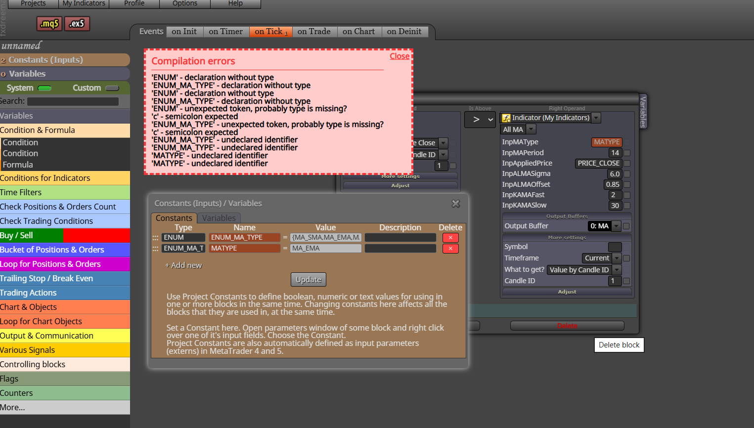Open the Options menu
754x428 pixels.
(x=185, y=3)
